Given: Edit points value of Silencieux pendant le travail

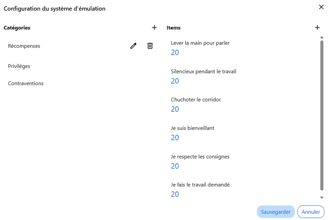Looking at the screenshot, I should point(175,81).
